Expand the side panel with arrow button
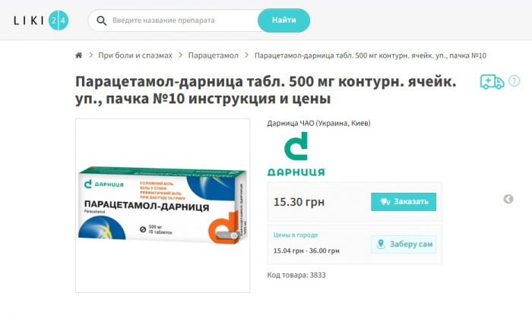 pyautogui.click(x=508, y=200)
